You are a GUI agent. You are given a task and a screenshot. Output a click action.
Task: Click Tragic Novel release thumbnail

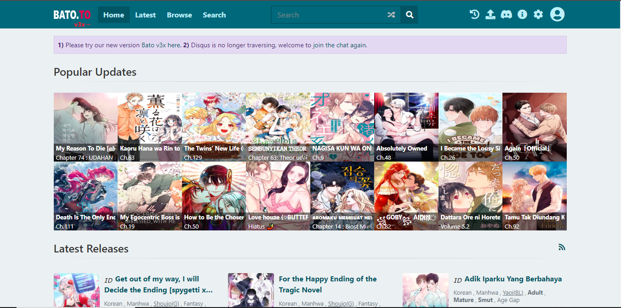[251, 291]
